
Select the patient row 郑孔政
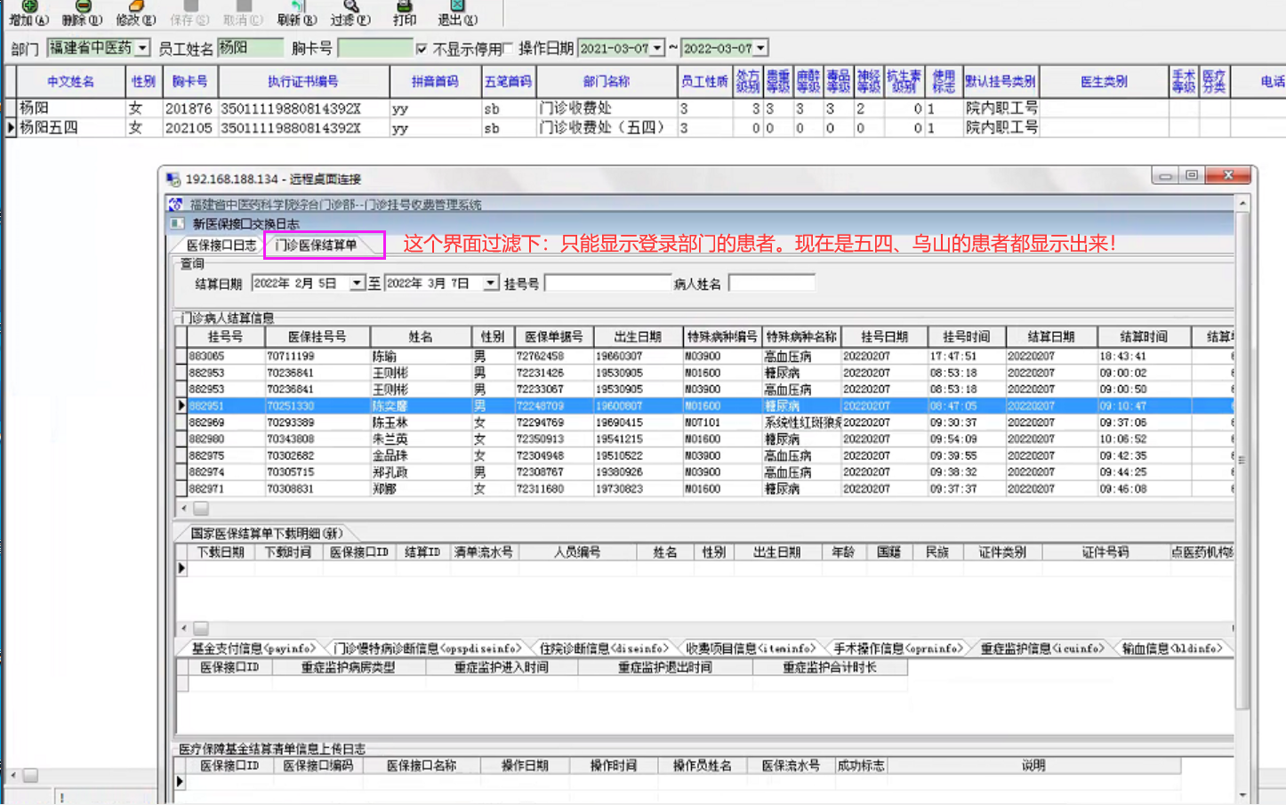(704, 472)
